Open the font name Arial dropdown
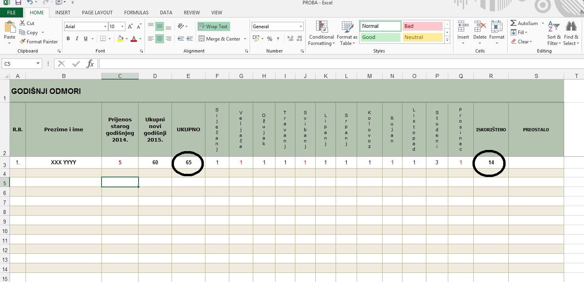 [x=105, y=27]
